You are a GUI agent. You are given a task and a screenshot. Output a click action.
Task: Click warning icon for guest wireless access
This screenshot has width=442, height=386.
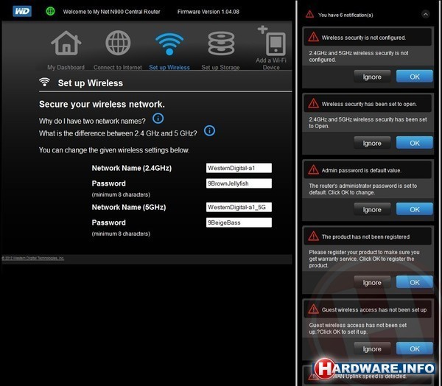click(x=314, y=309)
